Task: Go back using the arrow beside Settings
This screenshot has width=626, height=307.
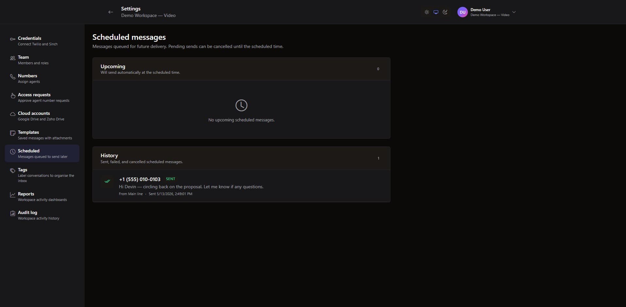Action: point(111,12)
